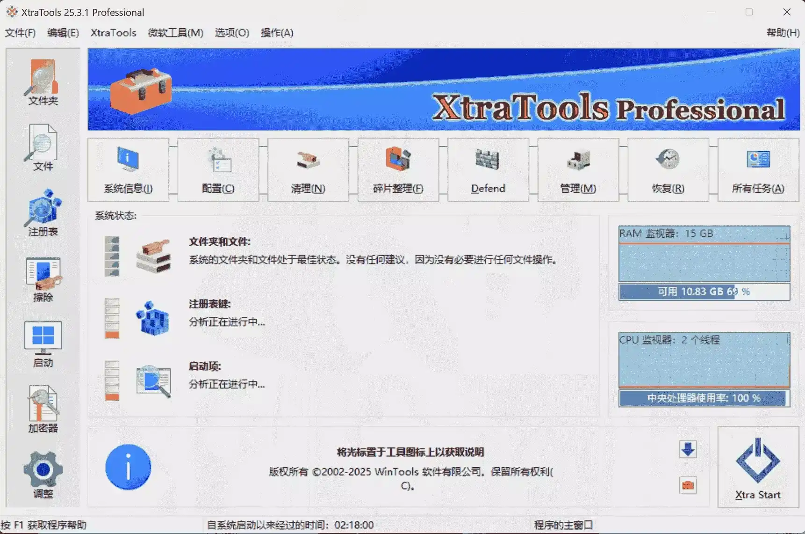
Task: Click the 文件夹和文件 status level indicator
Action: point(112,256)
